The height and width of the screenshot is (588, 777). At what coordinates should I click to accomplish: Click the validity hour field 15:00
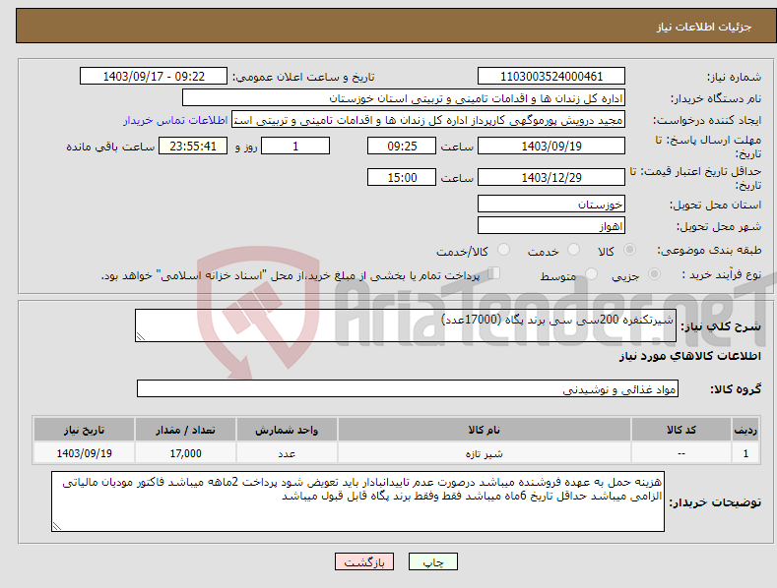[x=402, y=177]
